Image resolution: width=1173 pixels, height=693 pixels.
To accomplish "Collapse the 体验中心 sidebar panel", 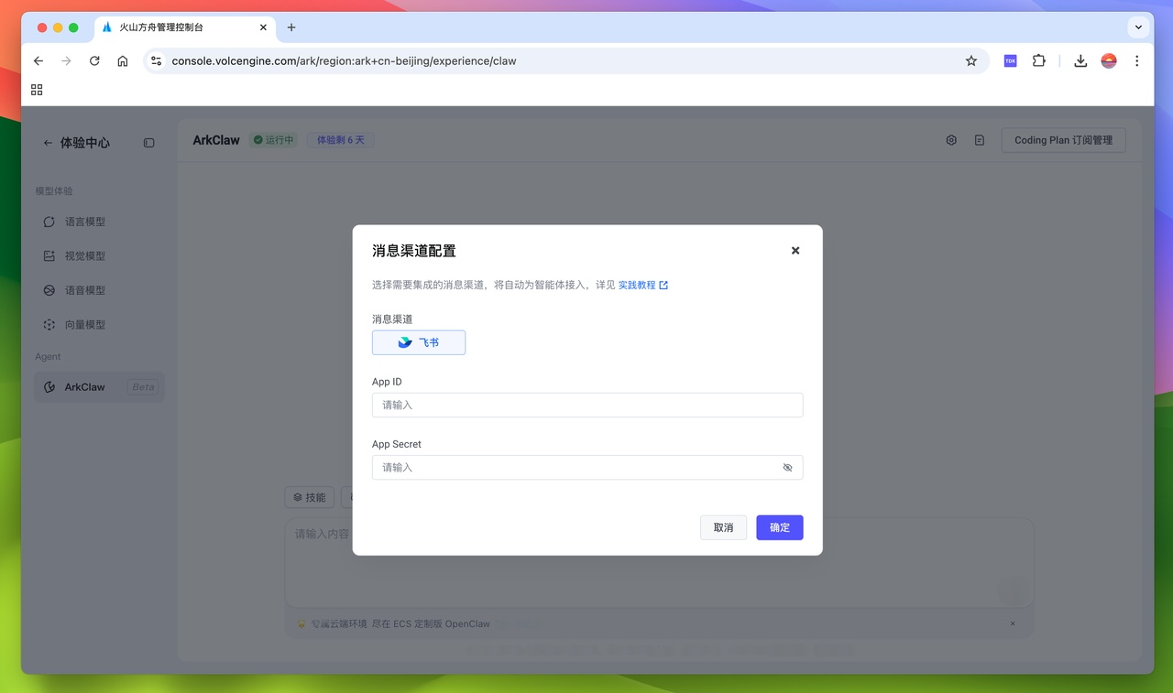I will (x=148, y=143).
